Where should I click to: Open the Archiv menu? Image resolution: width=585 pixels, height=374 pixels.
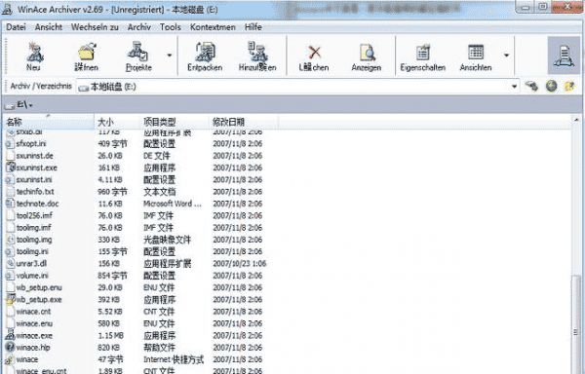[139, 27]
